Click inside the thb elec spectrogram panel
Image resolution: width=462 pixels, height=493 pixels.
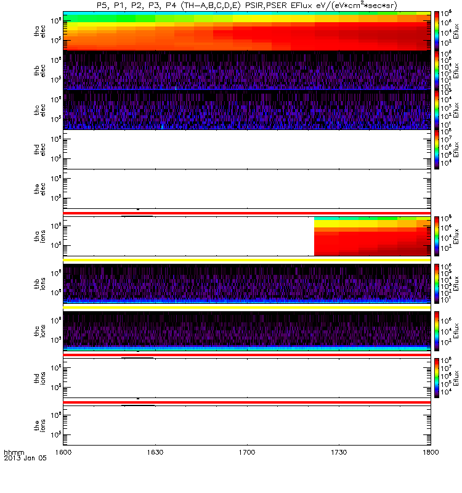tap(247, 70)
